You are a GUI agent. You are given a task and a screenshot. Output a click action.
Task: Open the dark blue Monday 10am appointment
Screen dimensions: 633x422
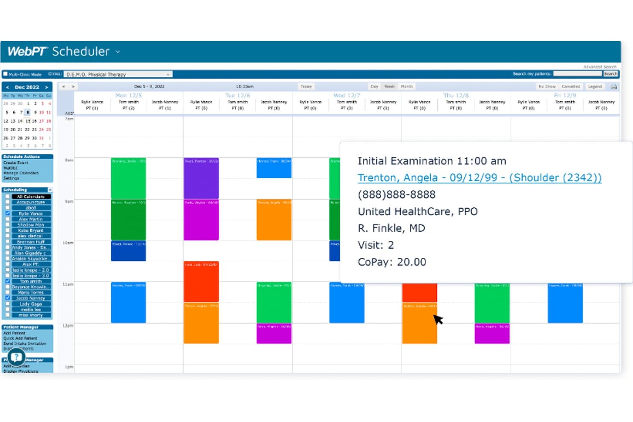click(x=128, y=251)
